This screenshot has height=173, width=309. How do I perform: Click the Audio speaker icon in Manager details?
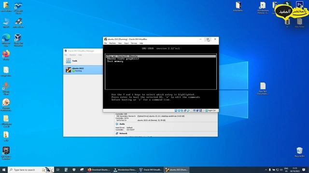(x=117, y=124)
